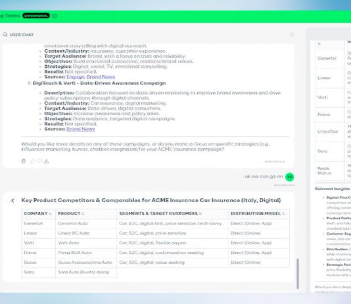Viewport: 351px width, 304px height.
Task: Open the chat panel options icon at top right
Action: point(292,34)
